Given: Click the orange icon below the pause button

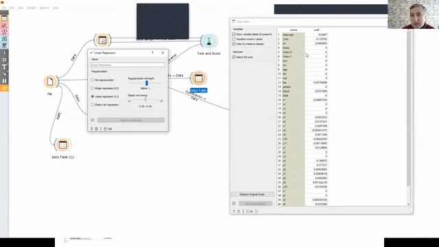Looking at the screenshot, I should (4, 89).
